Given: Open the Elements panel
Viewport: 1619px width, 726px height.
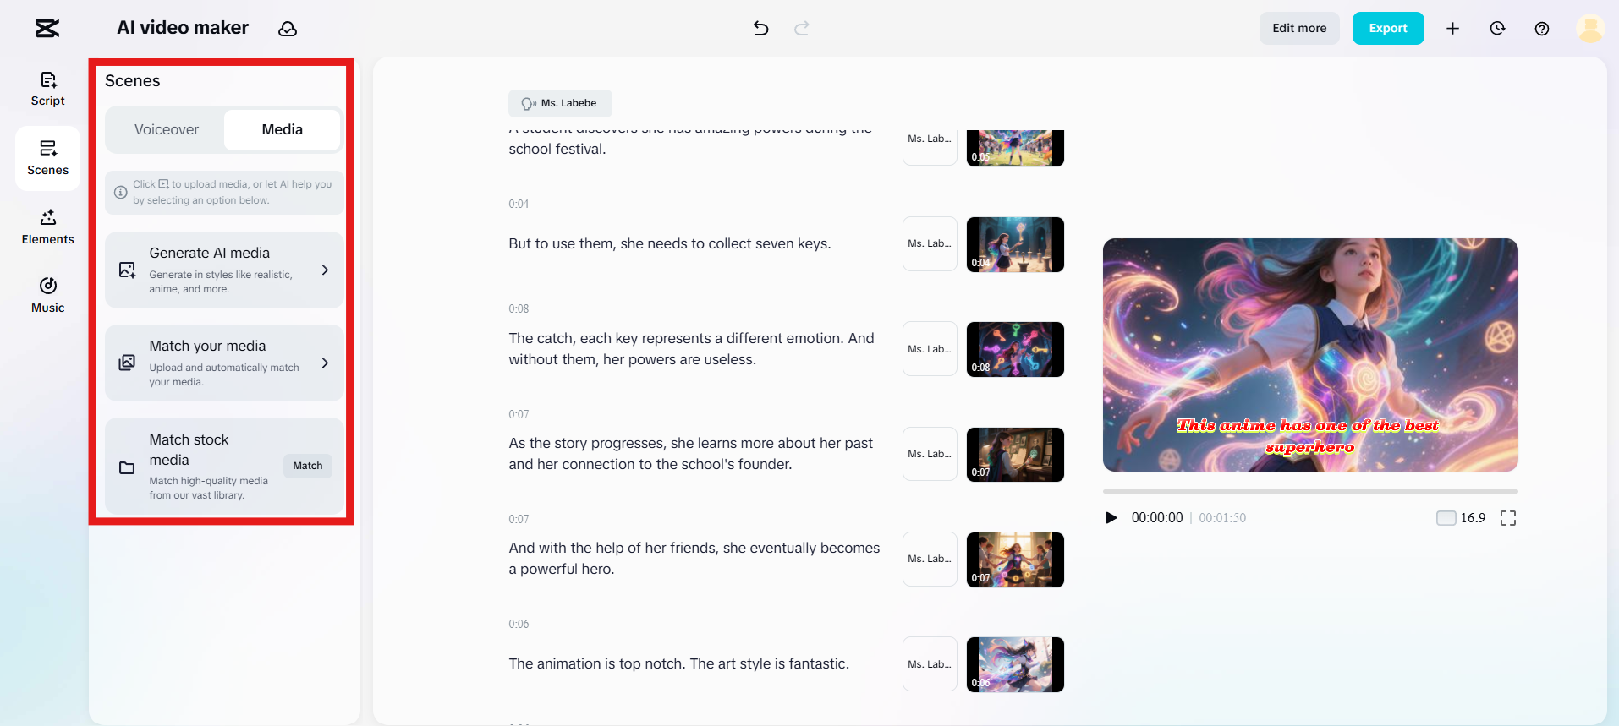Looking at the screenshot, I should click(47, 227).
